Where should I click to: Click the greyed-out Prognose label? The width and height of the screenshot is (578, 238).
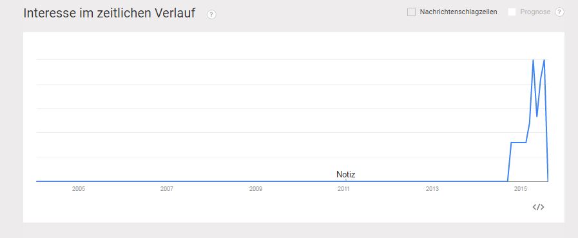point(535,12)
